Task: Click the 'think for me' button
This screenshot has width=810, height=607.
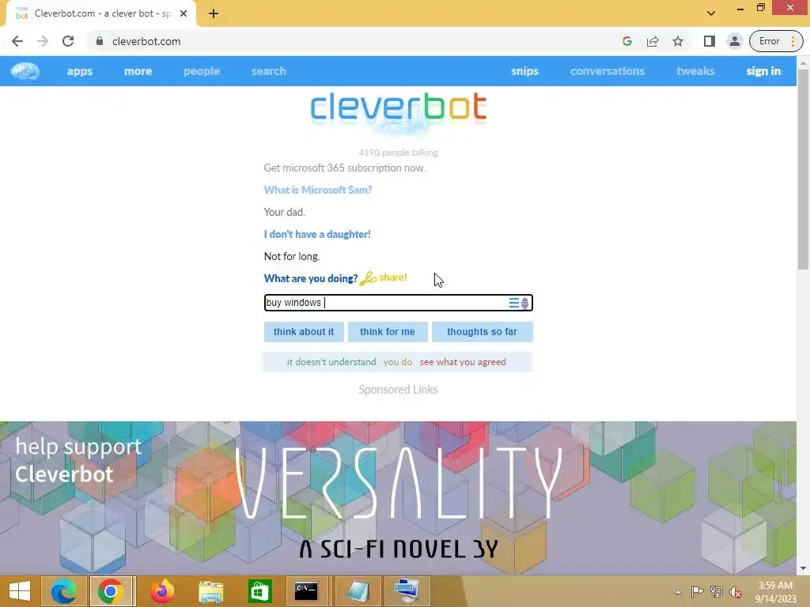Action: [x=388, y=332]
